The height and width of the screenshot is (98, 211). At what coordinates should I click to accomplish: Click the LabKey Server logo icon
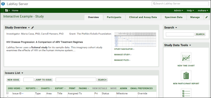[3, 4]
